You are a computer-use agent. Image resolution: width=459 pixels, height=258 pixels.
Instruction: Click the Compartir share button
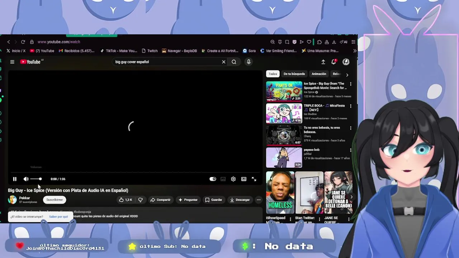[x=160, y=200]
